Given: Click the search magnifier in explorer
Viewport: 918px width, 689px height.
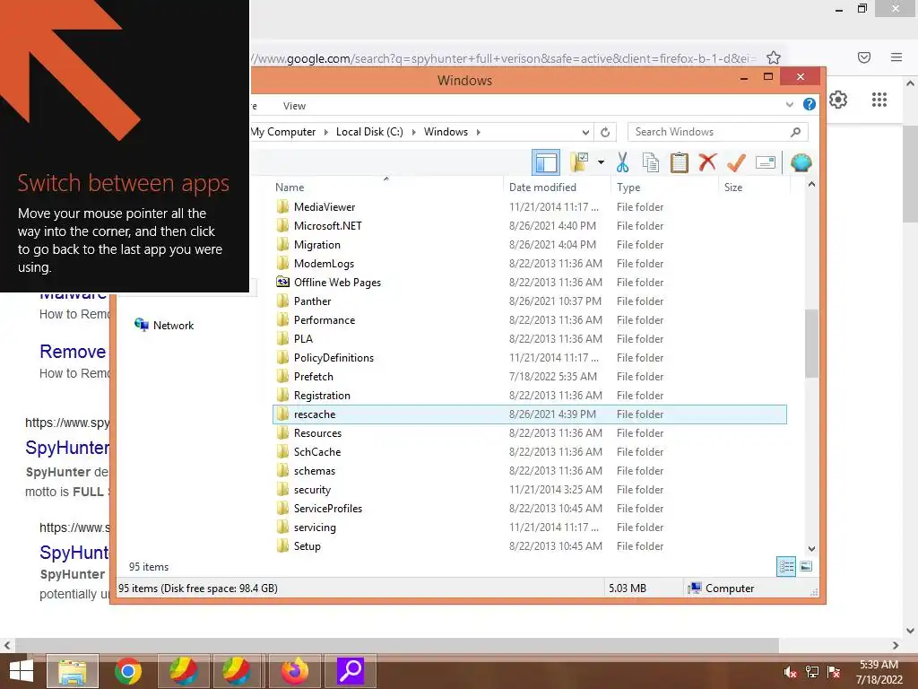Looking at the screenshot, I should (795, 132).
